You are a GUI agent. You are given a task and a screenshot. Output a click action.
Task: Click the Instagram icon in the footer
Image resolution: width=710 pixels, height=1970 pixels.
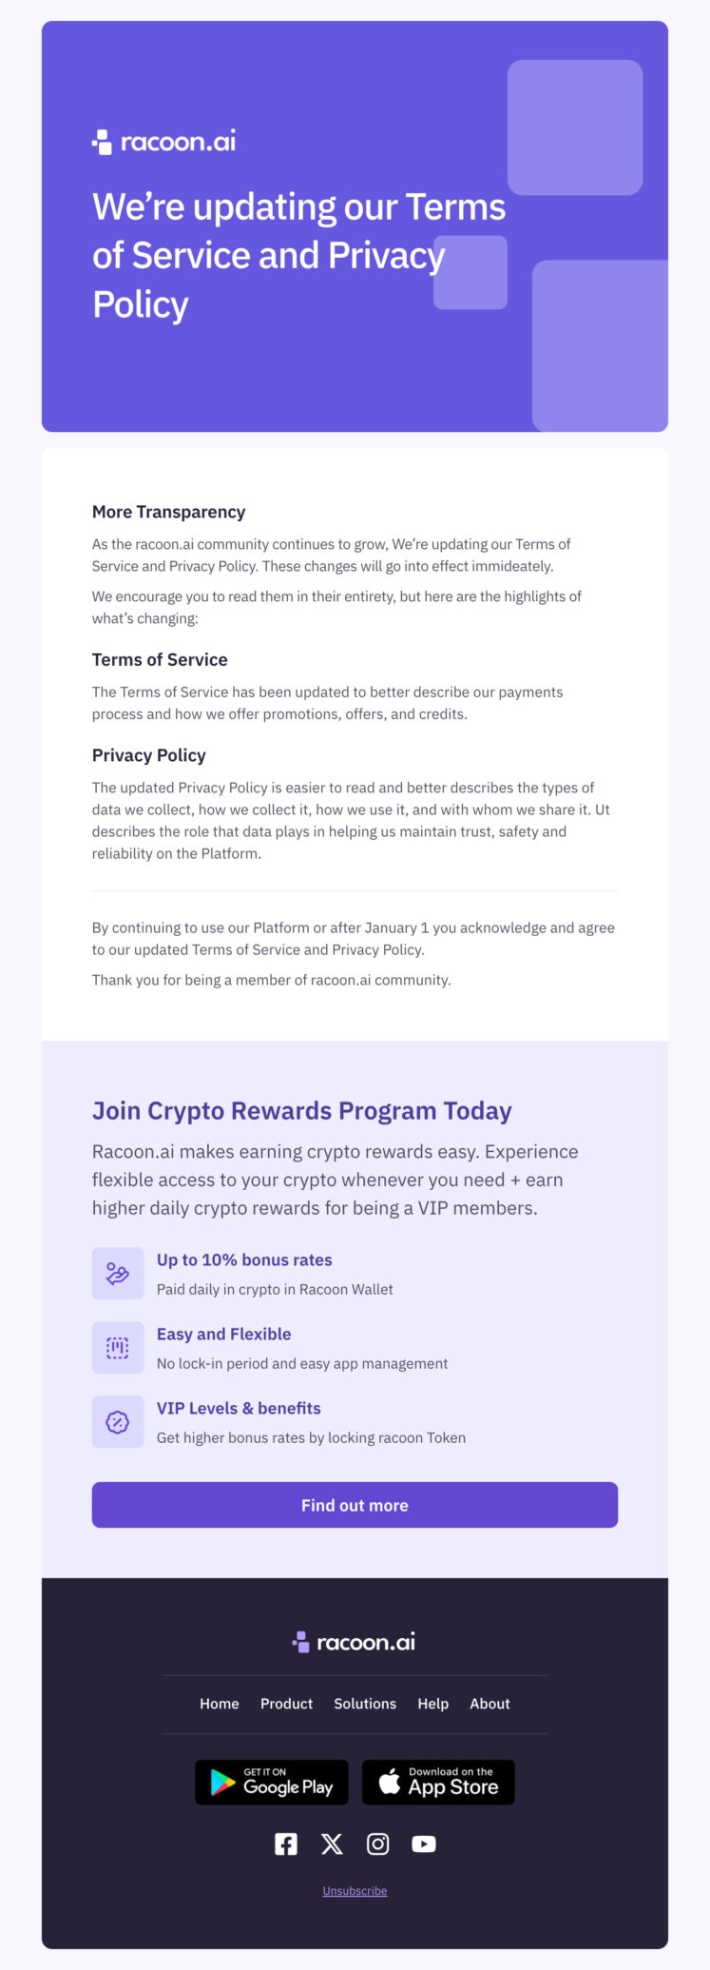point(377,1843)
